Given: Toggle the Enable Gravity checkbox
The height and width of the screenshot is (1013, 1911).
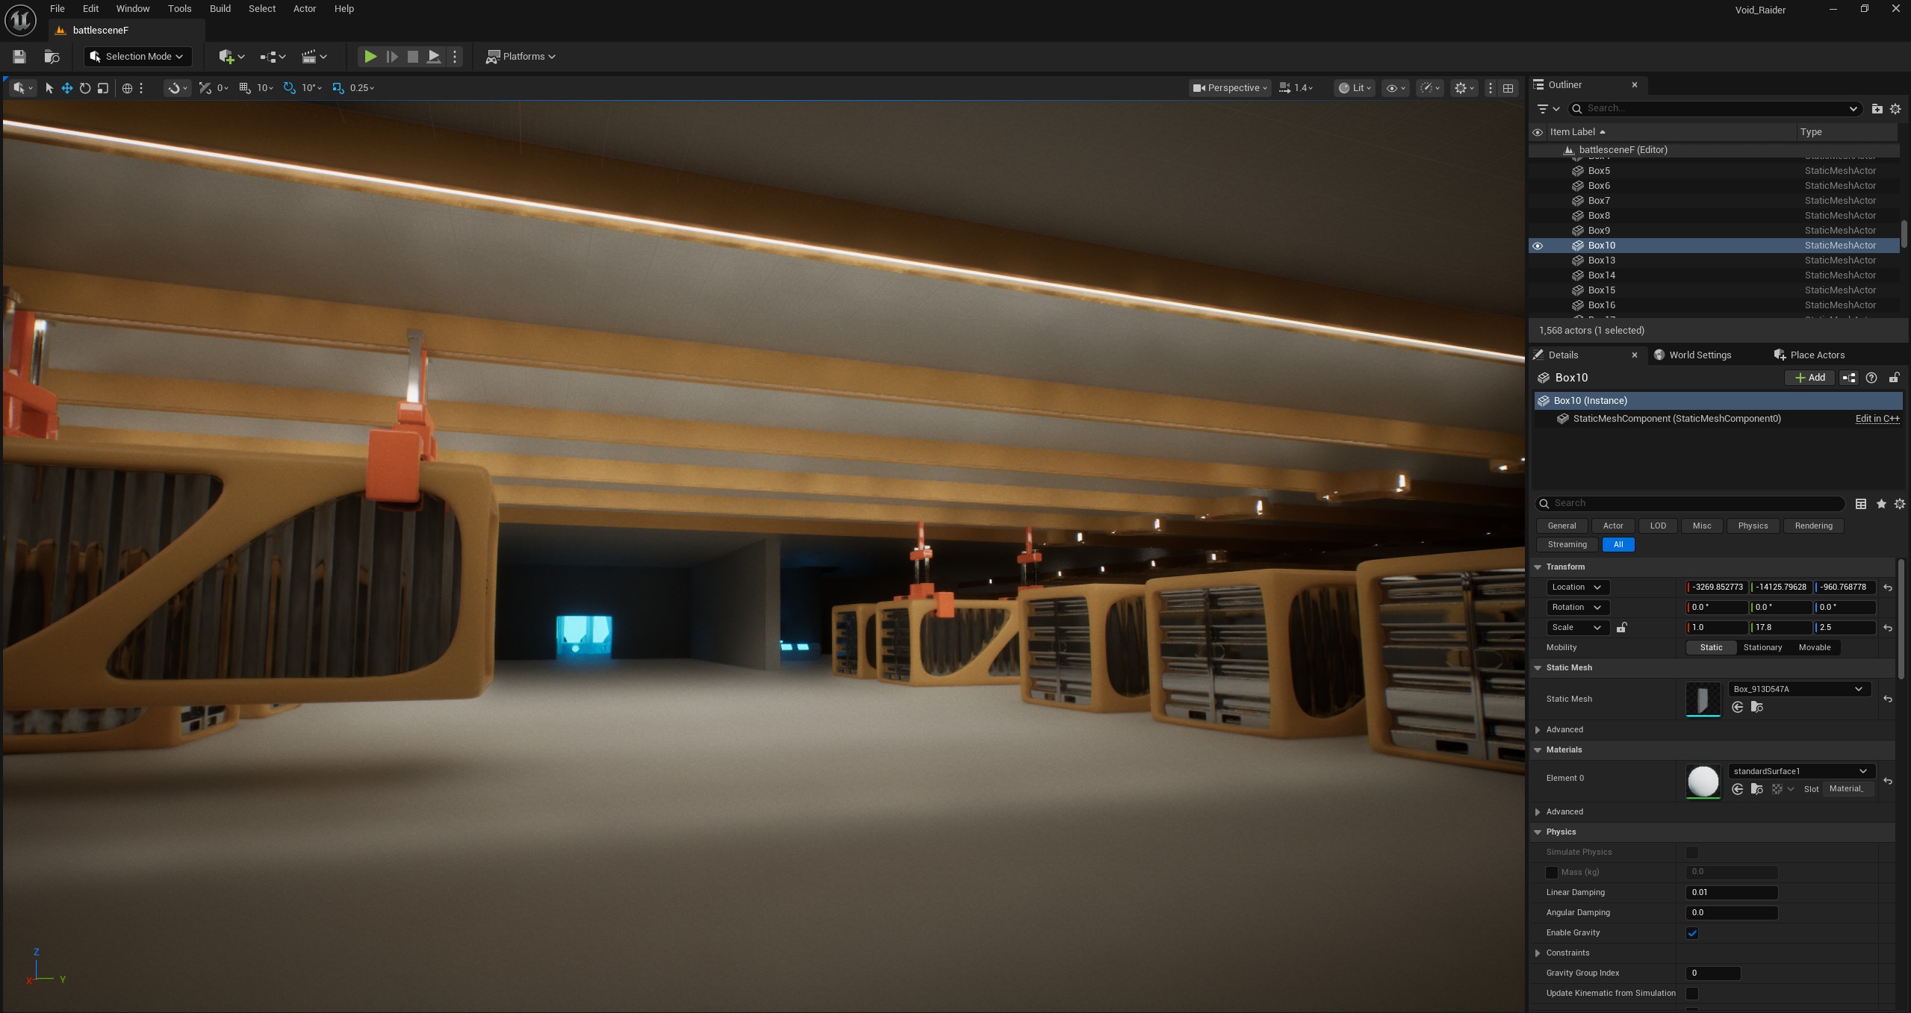Looking at the screenshot, I should pyautogui.click(x=1692, y=933).
